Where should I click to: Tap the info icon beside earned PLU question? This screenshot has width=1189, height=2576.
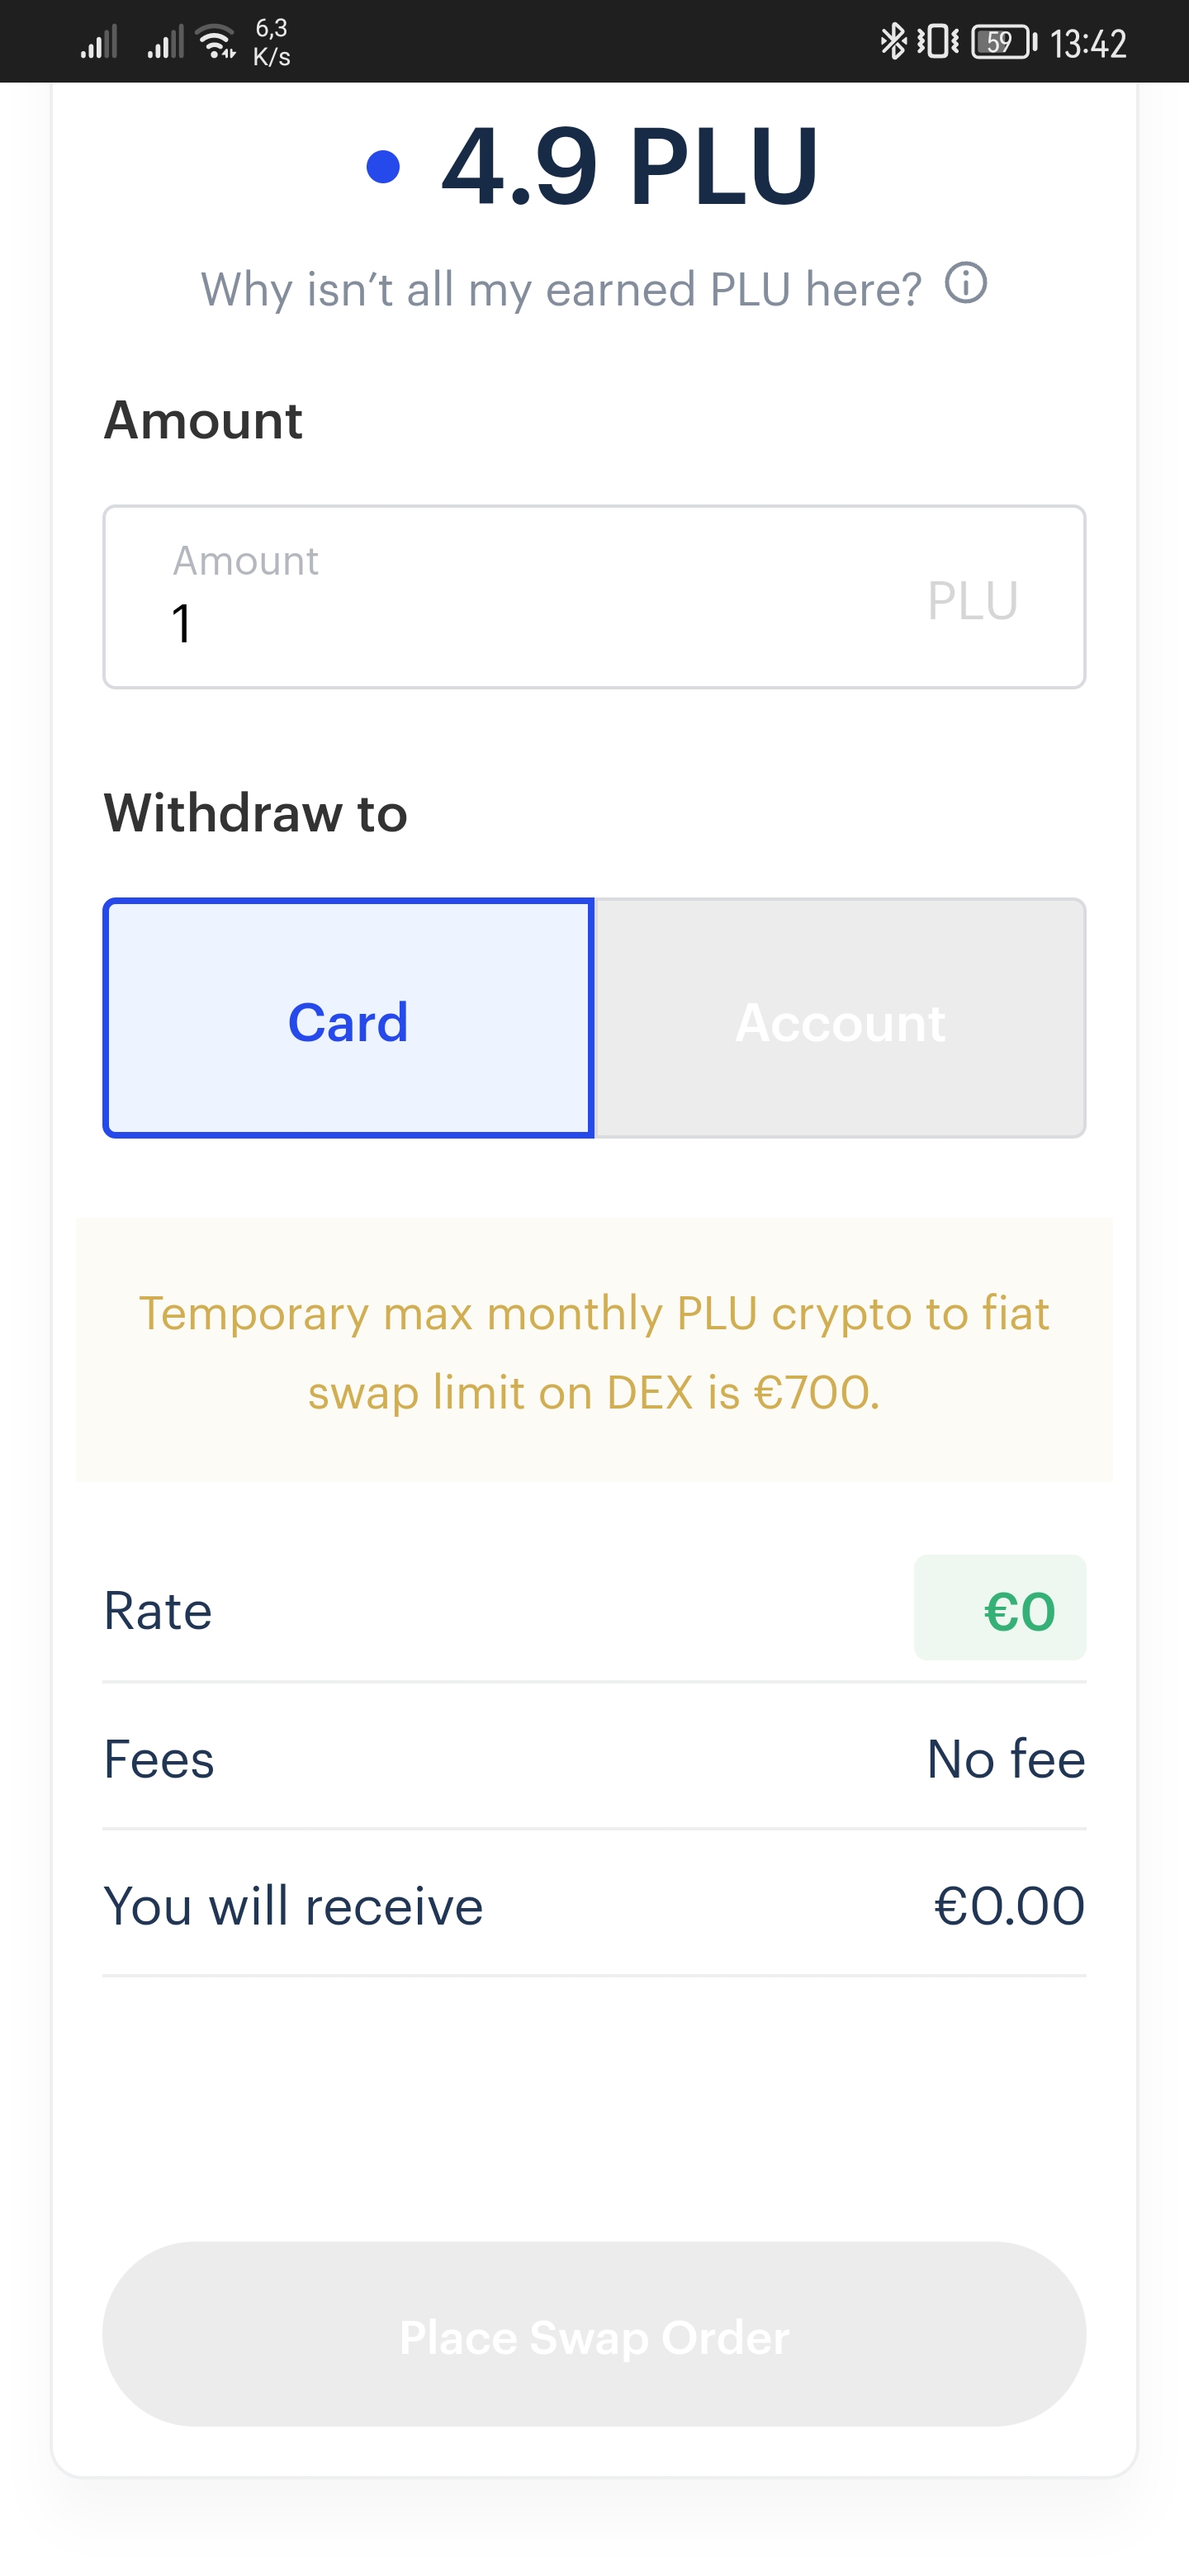click(x=966, y=284)
